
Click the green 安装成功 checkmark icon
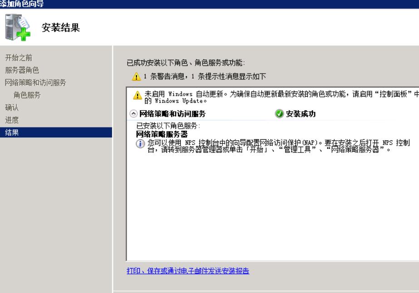(279, 114)
